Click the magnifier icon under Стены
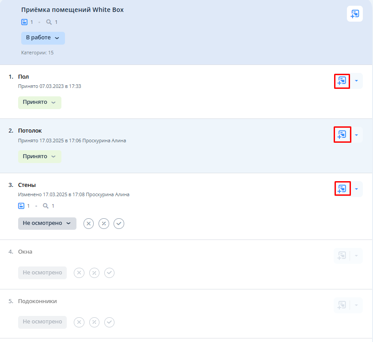The image size is (373, 342). coord(46,206)
